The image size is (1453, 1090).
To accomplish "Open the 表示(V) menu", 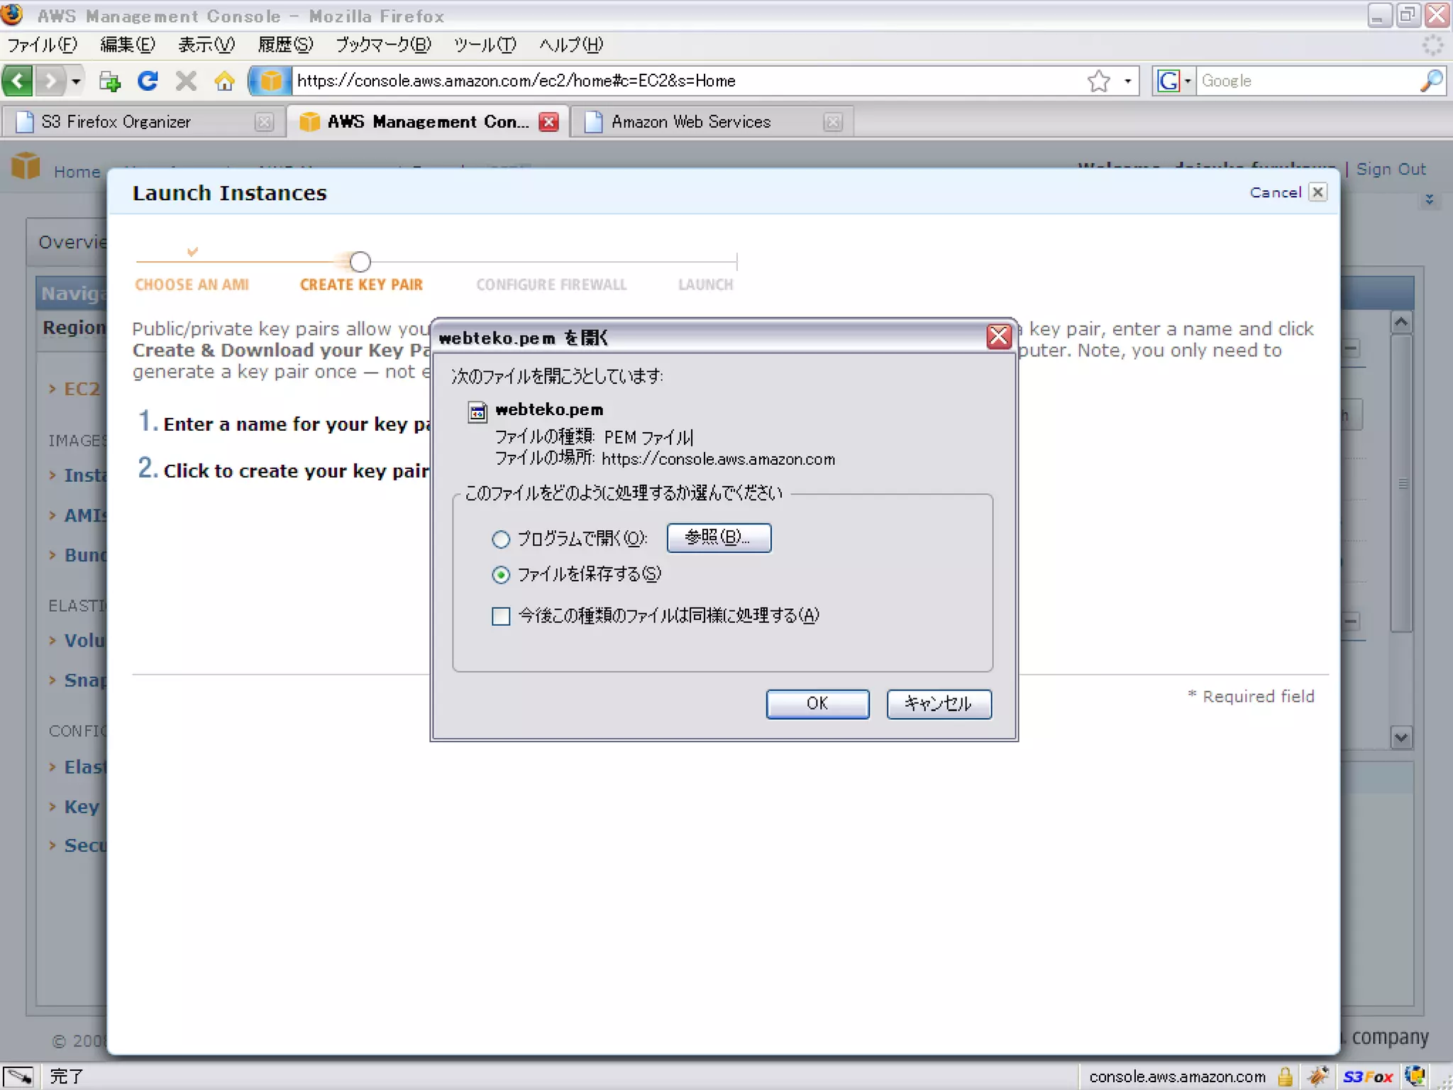I will [x=206, y=45].
